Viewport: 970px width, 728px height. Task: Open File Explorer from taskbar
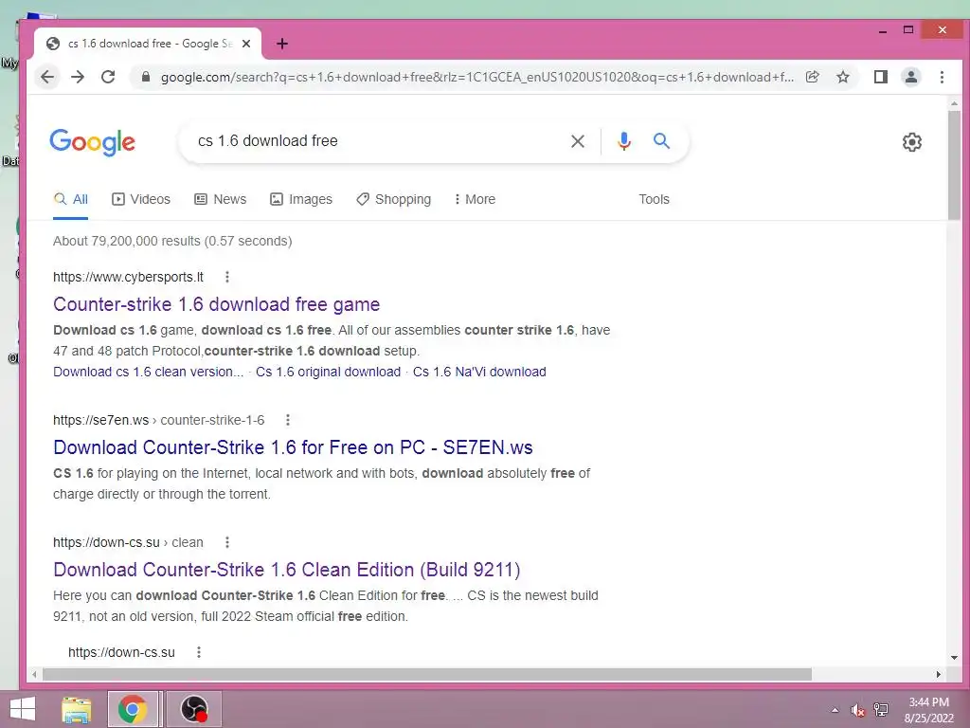(x=76, y=709)
